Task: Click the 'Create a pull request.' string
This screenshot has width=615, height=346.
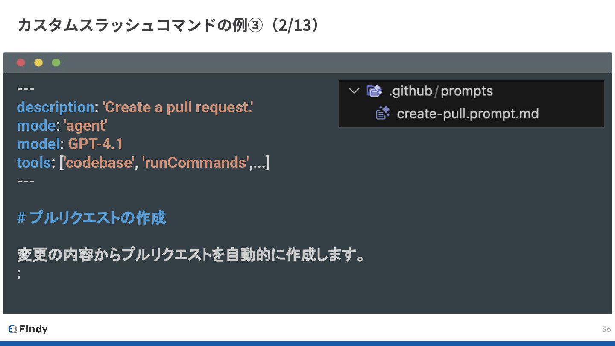Action: coord(178,107)
